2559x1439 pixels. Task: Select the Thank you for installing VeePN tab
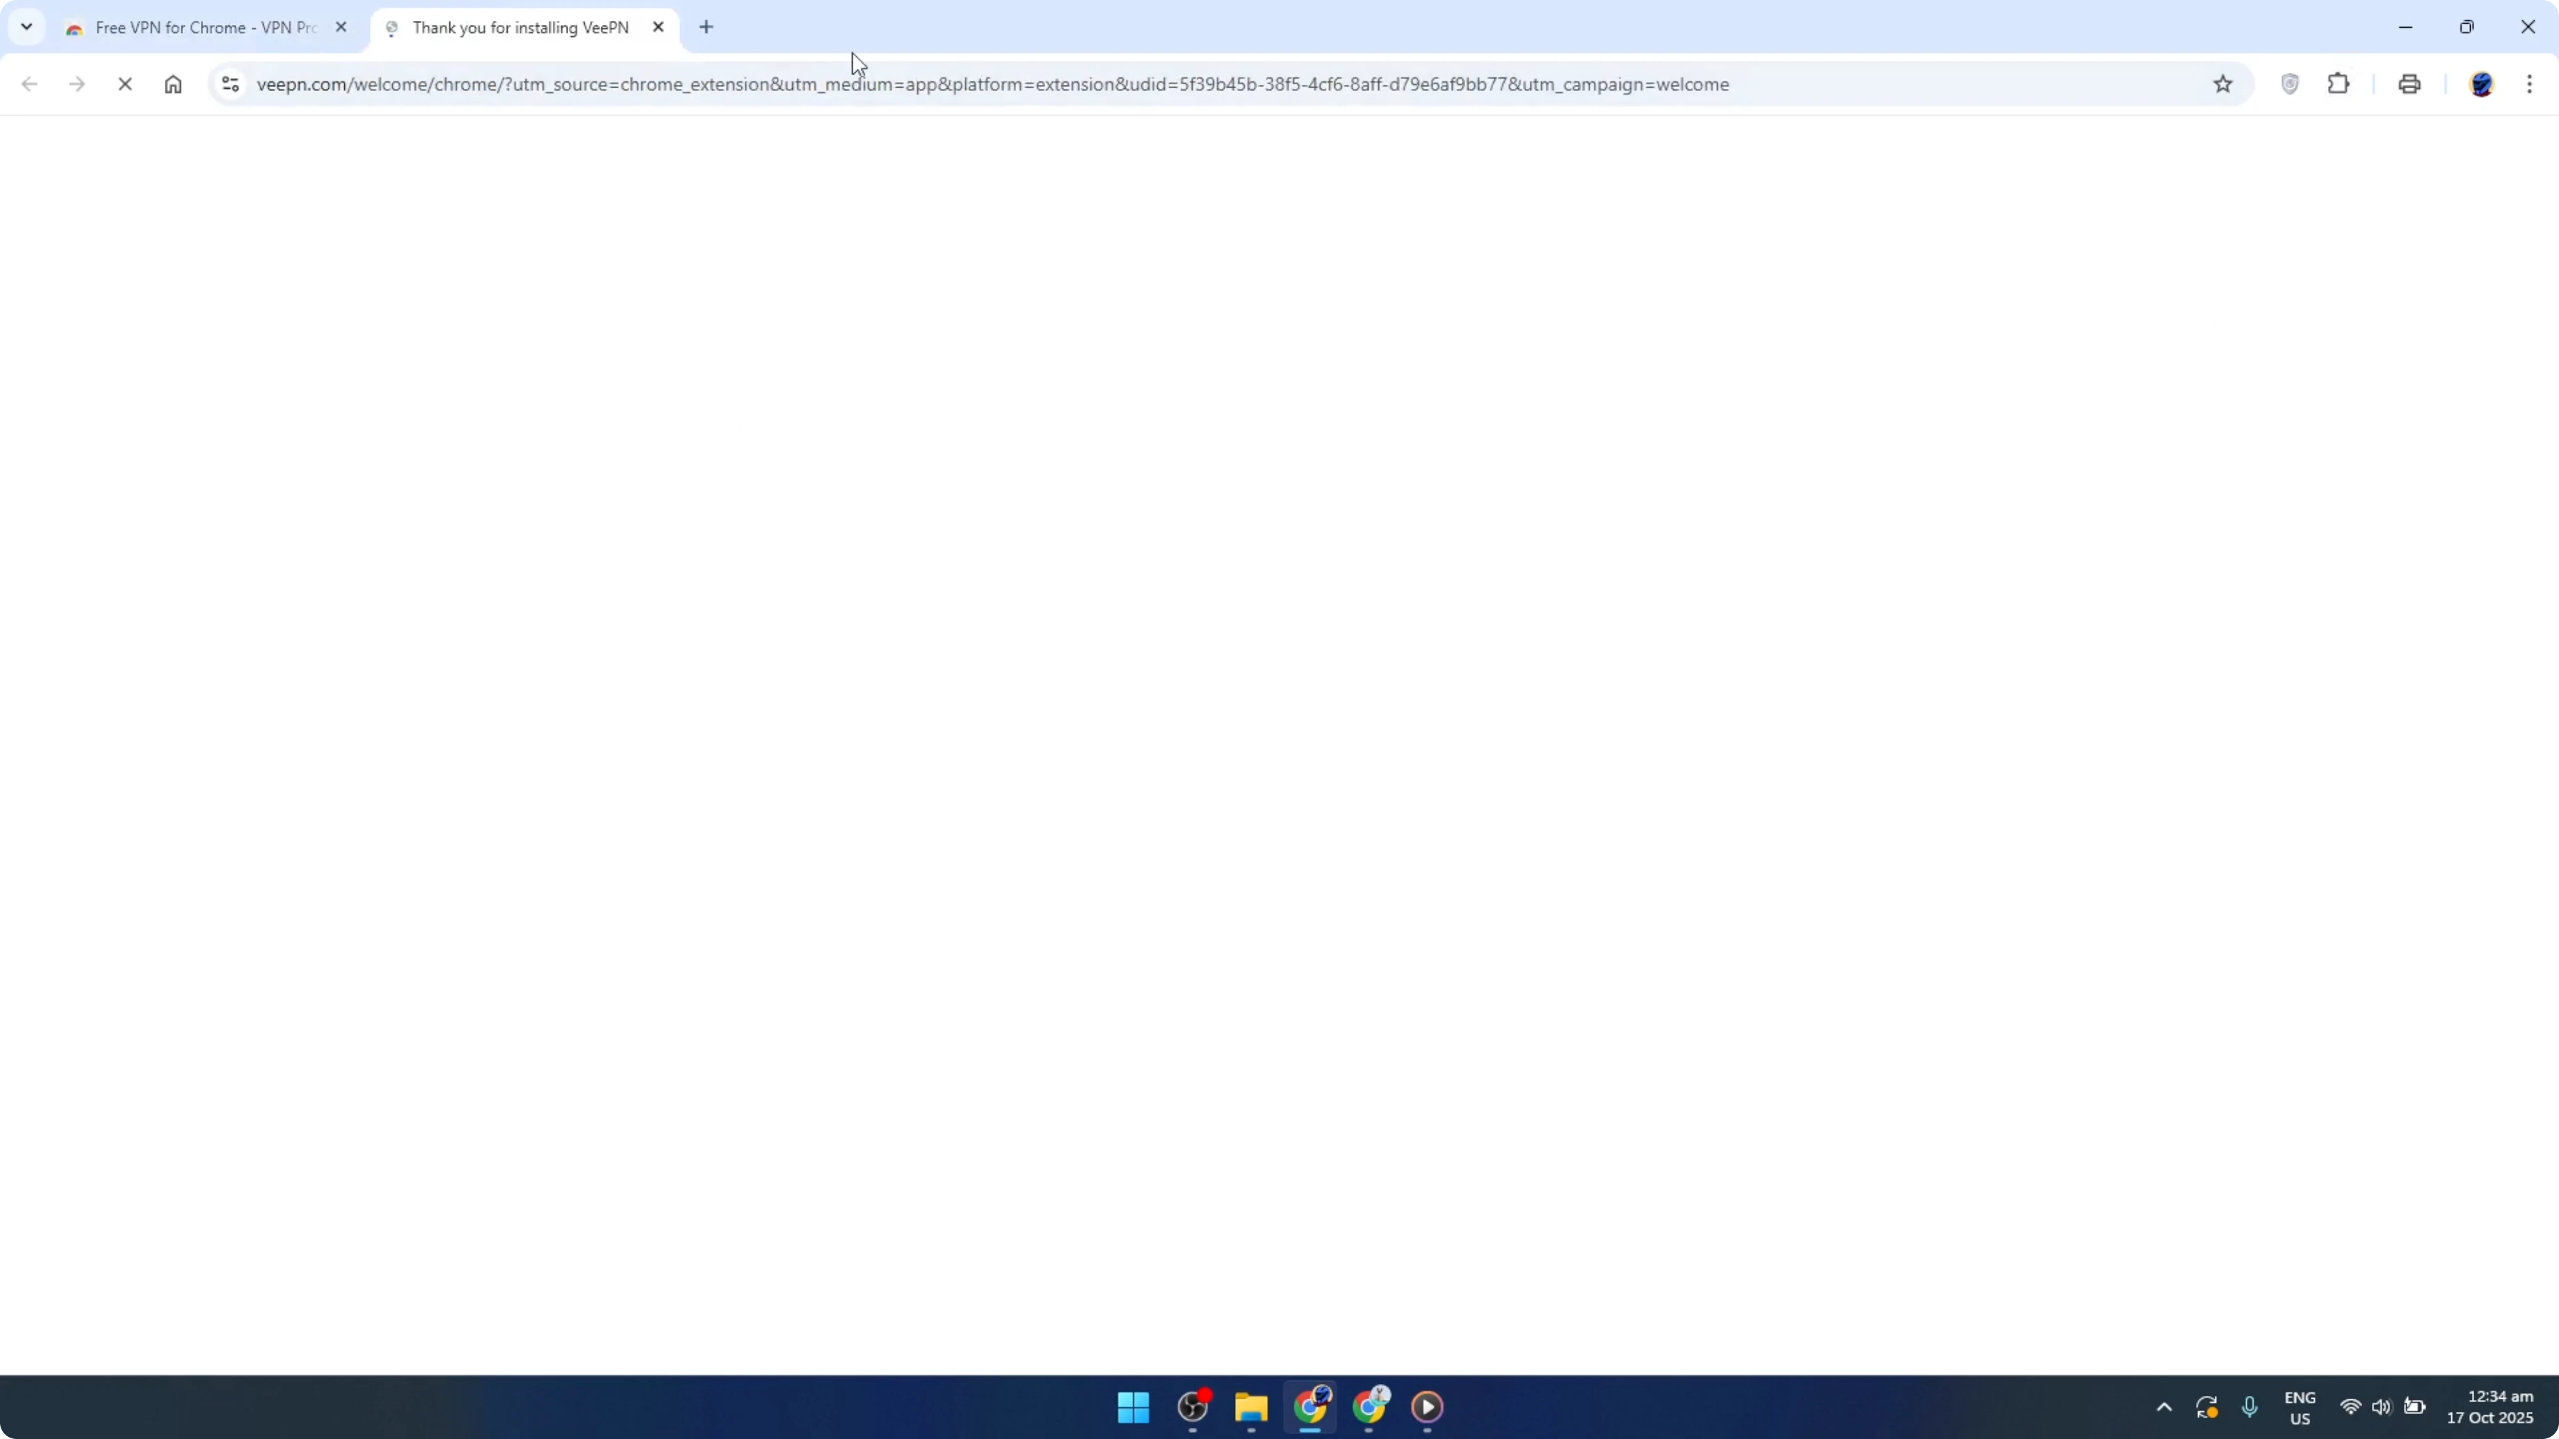tap(517, 27)
